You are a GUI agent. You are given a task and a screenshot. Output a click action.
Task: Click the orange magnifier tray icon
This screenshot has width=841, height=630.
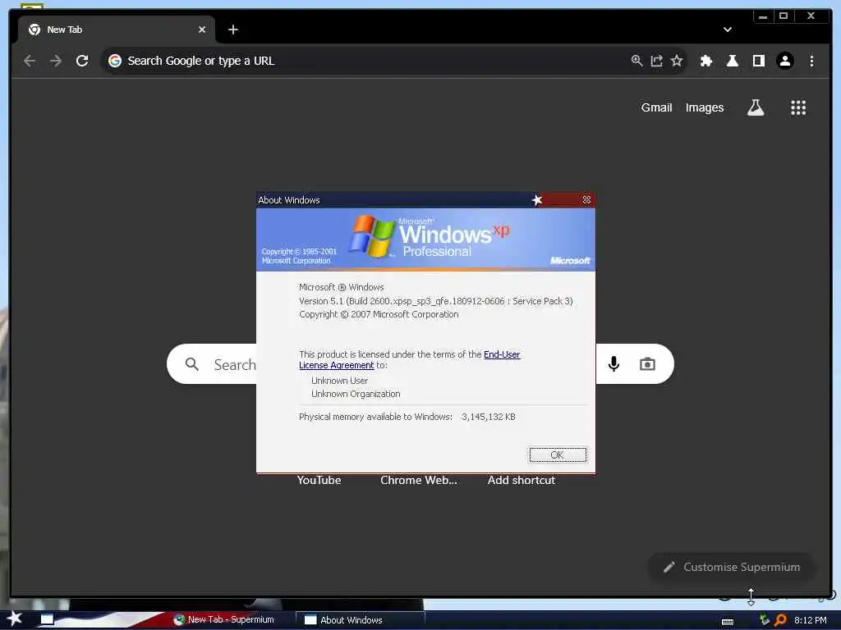point(781,620)
